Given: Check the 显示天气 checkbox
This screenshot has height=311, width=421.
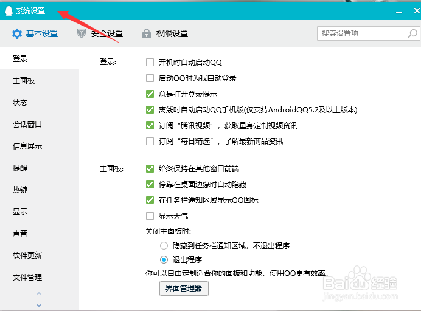Looking at the screenshot, I should 150,216.
